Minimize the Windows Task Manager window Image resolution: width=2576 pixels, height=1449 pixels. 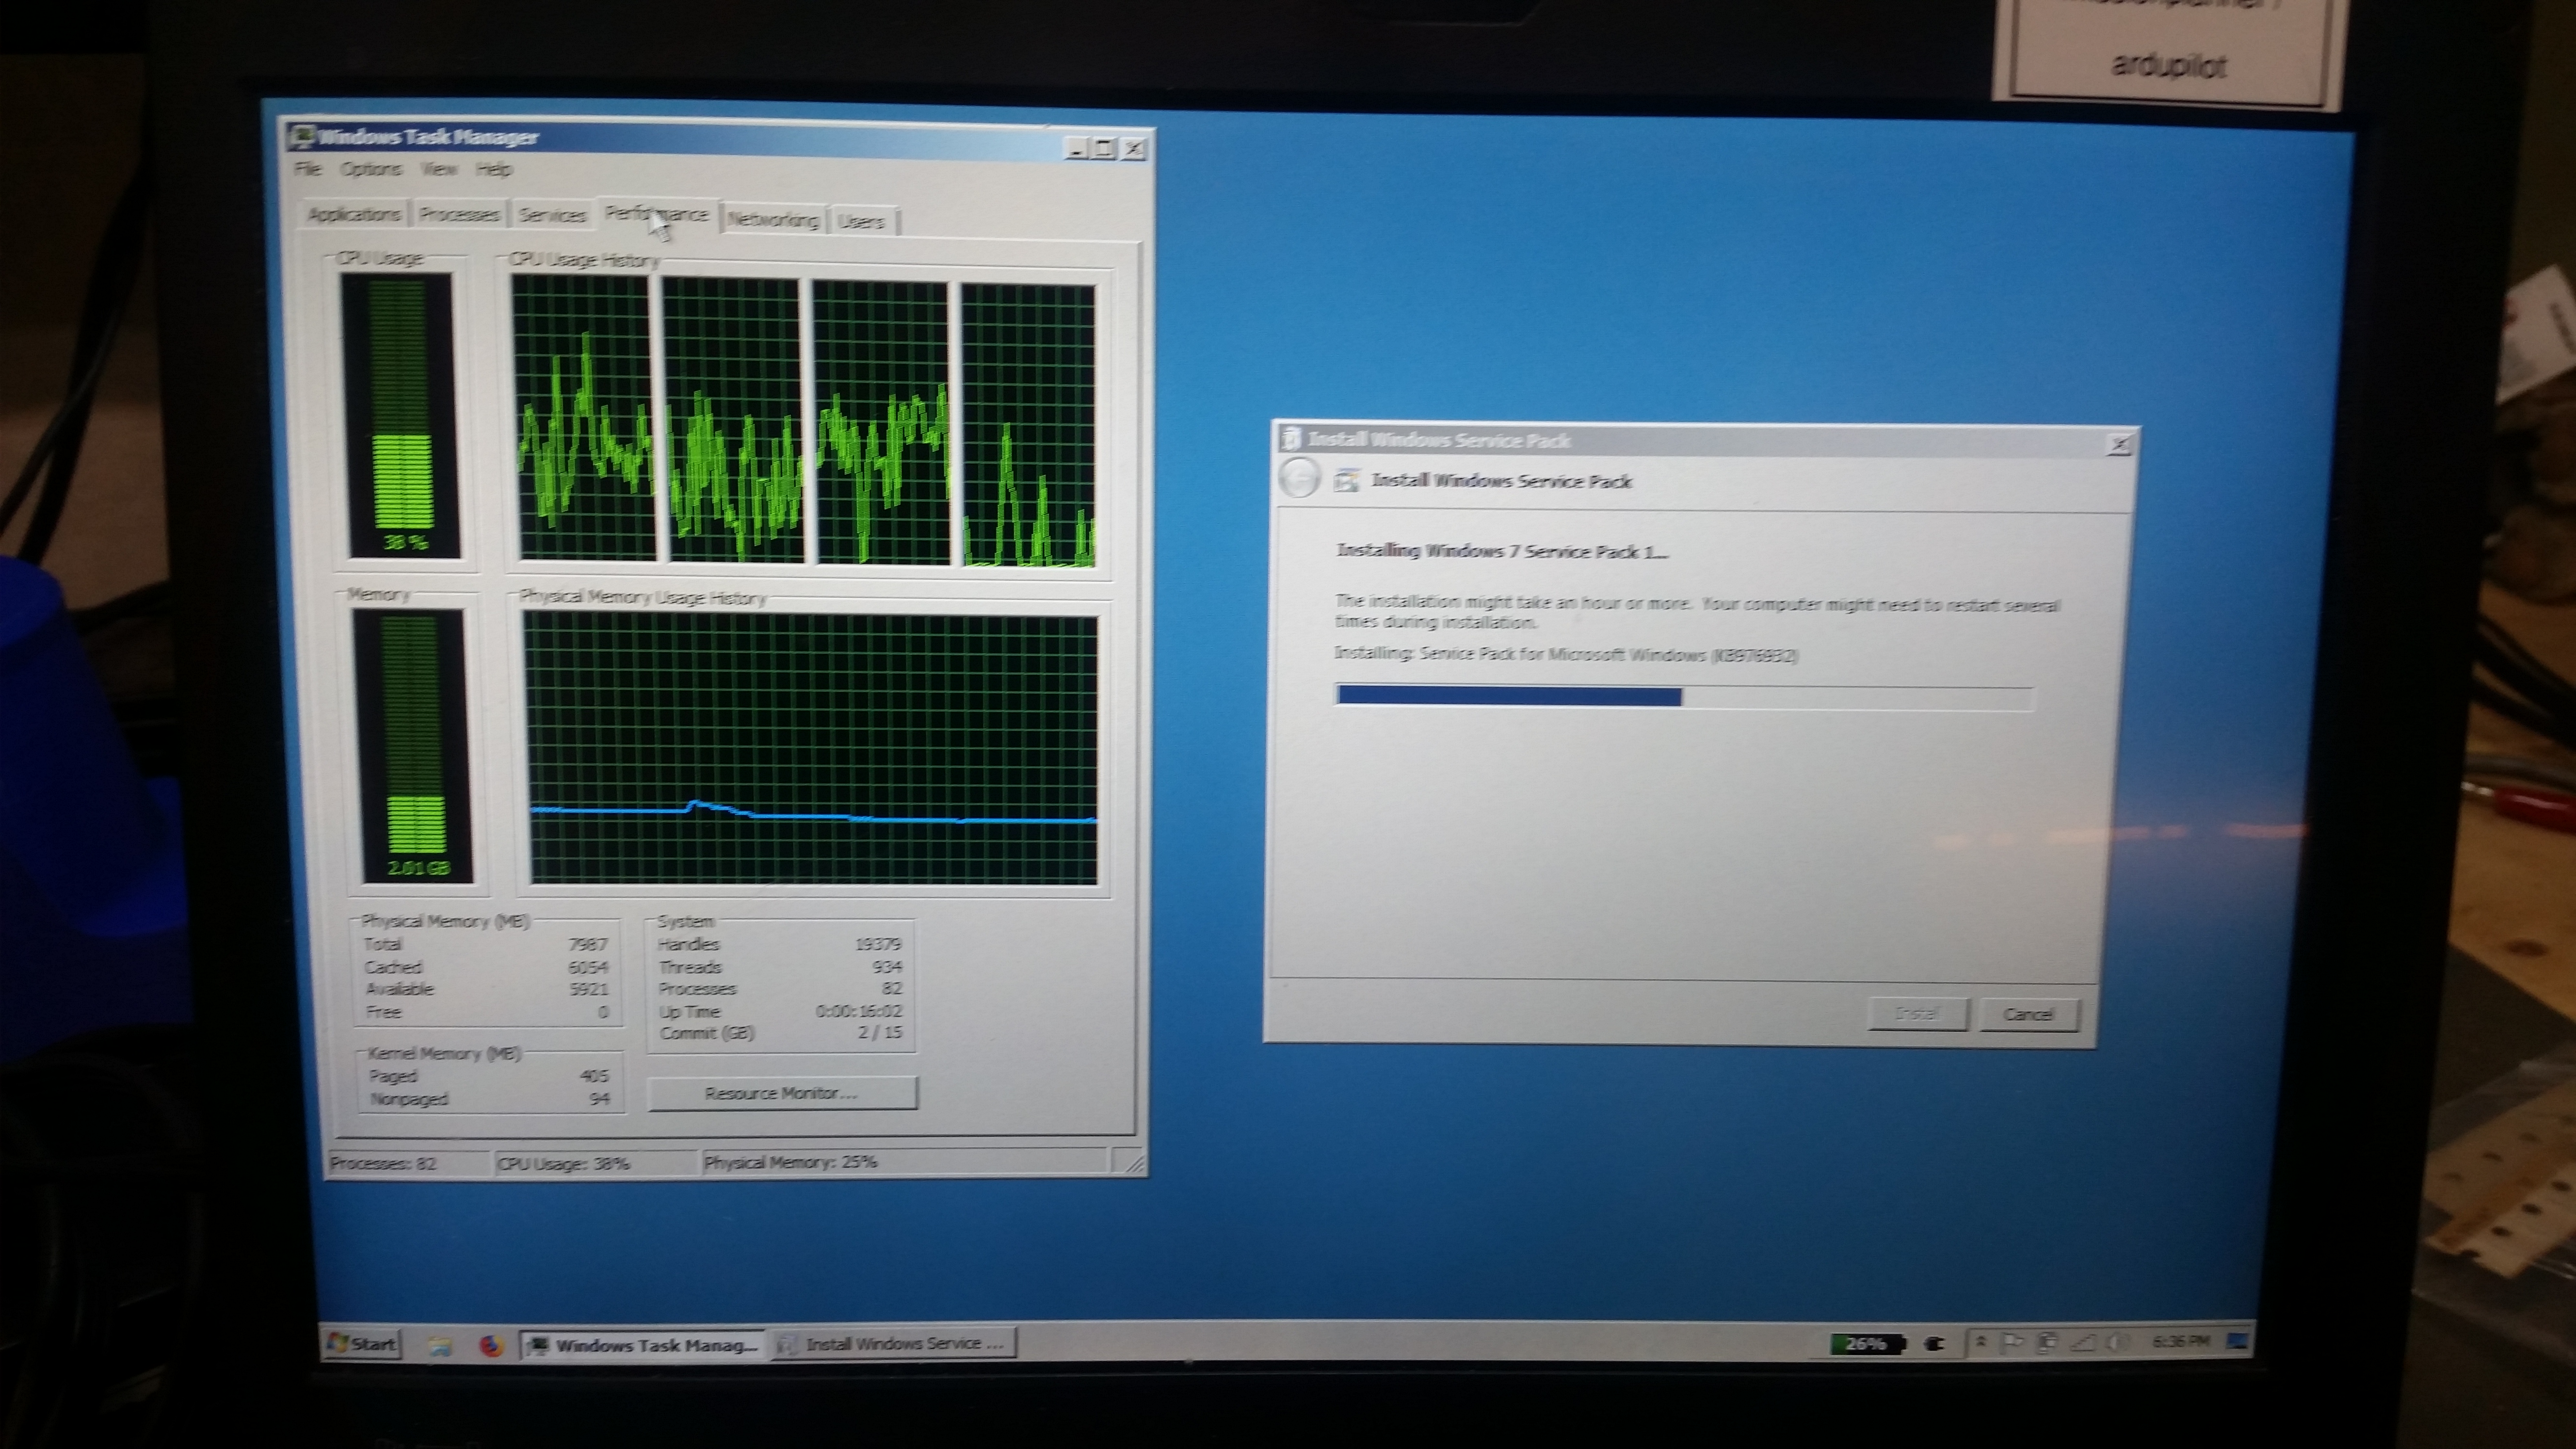pos(1076,148)
